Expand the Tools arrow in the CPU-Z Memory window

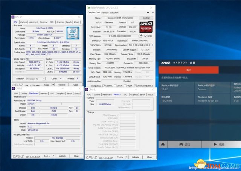click(x=127, y=157)
